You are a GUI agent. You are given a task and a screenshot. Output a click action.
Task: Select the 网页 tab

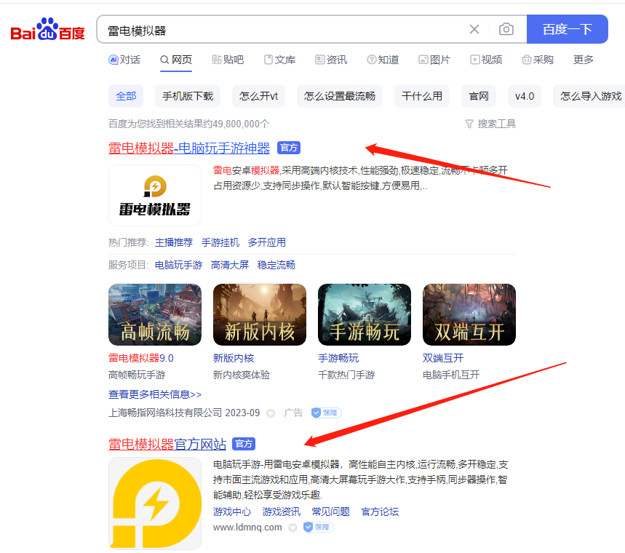click(x=176, y=60)
